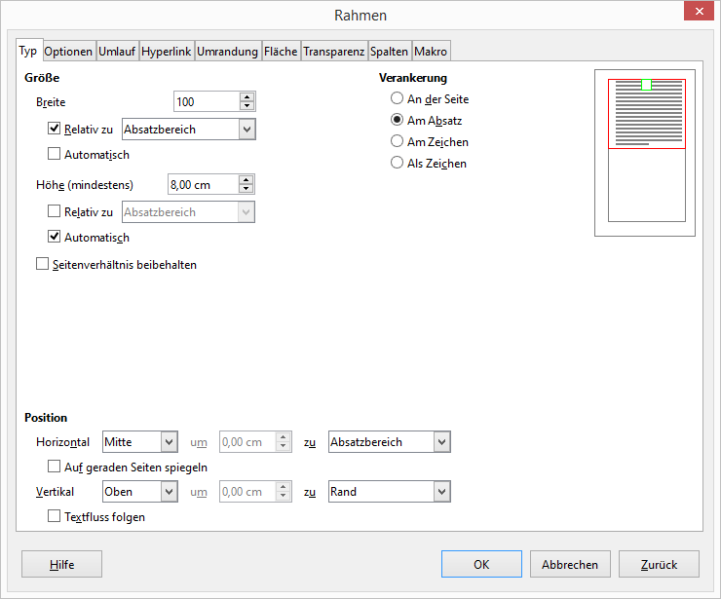Open Vertikal zu Rand dropdown
Screen dimensions: 721x599
[x=390, y=492]
